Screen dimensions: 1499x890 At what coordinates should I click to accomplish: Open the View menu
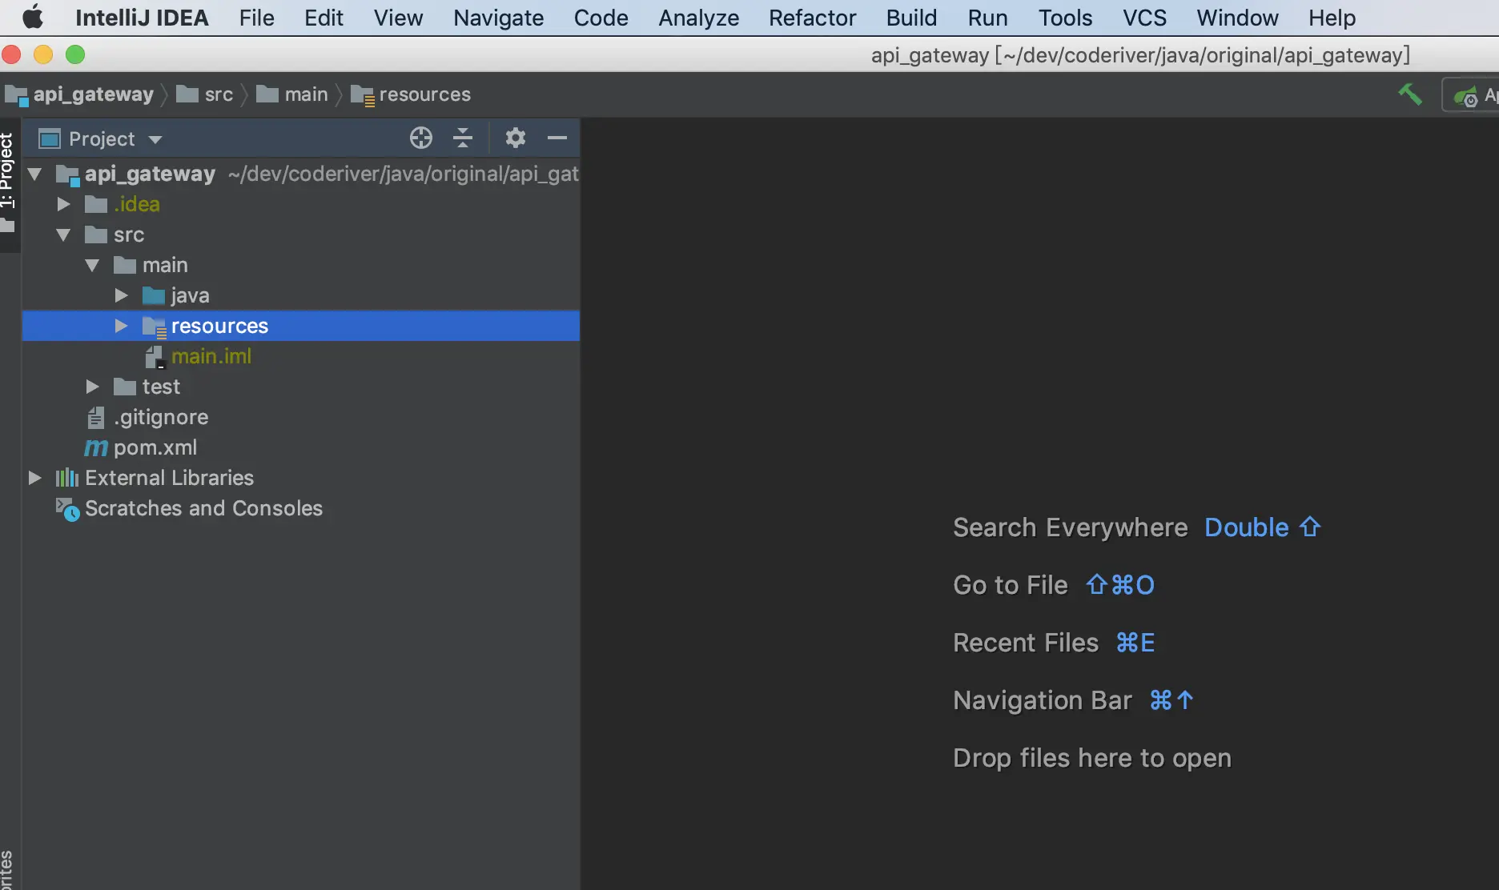(398, 17)
